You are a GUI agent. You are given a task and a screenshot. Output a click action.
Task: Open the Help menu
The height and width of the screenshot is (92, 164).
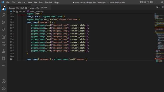click(x=56, y=2)
